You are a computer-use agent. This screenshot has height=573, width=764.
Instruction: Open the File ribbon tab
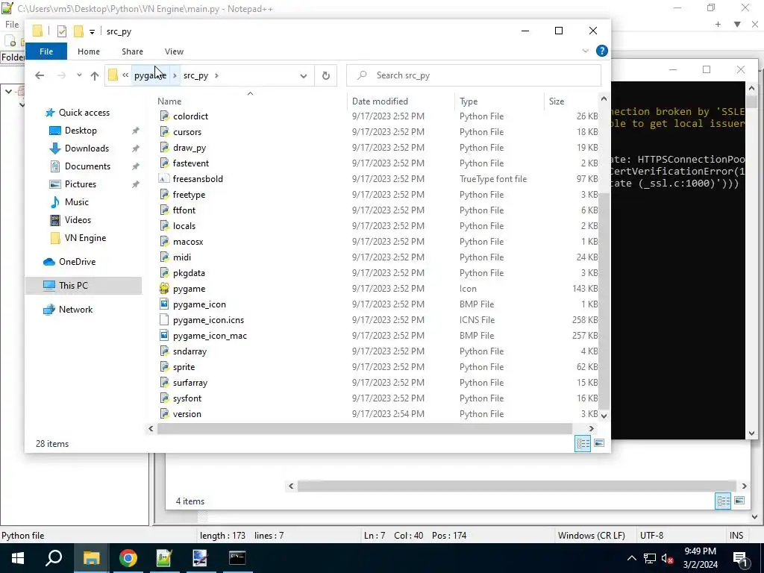[x=46, y=51]
